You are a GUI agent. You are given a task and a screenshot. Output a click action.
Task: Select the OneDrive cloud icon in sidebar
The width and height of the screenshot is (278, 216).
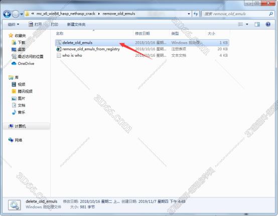pyautogui.click(x=14, y=63)
